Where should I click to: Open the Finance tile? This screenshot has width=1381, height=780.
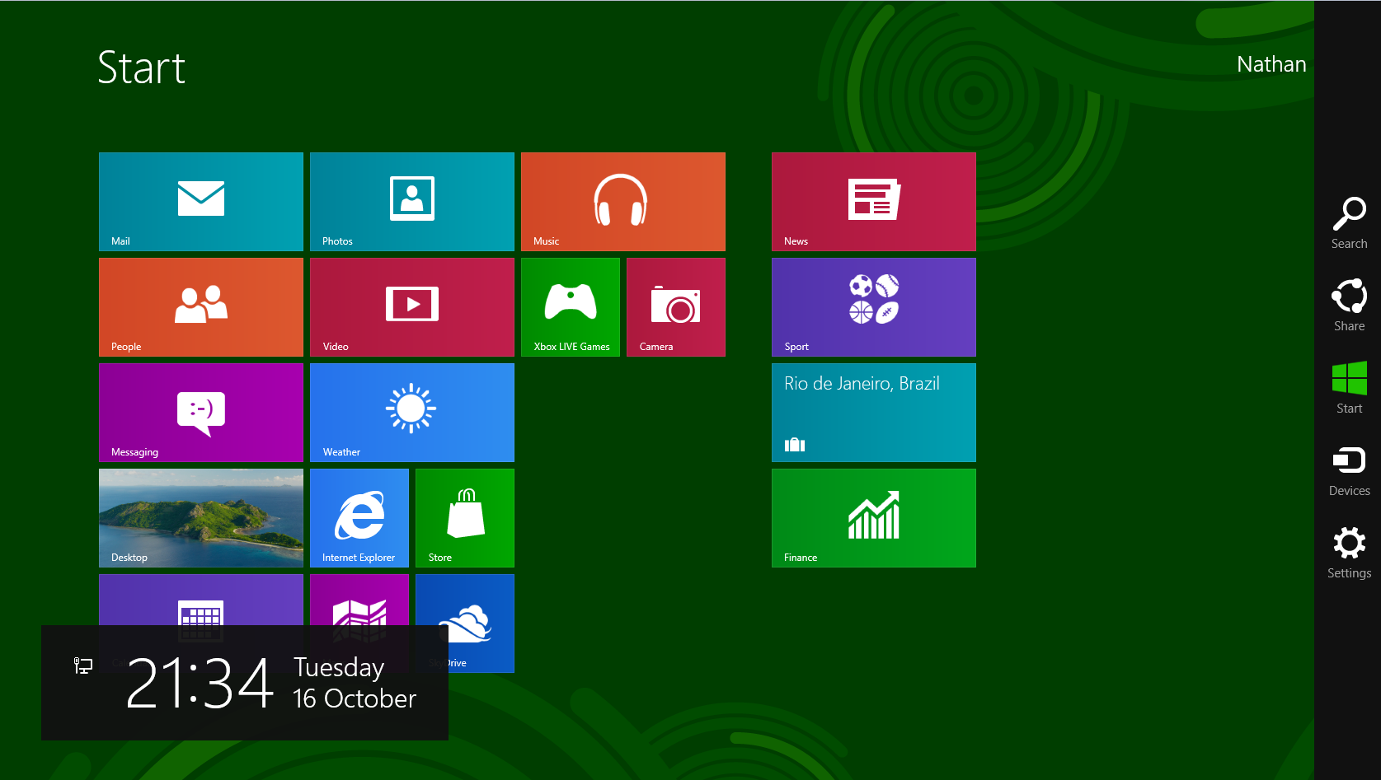(x=874, y=518)
